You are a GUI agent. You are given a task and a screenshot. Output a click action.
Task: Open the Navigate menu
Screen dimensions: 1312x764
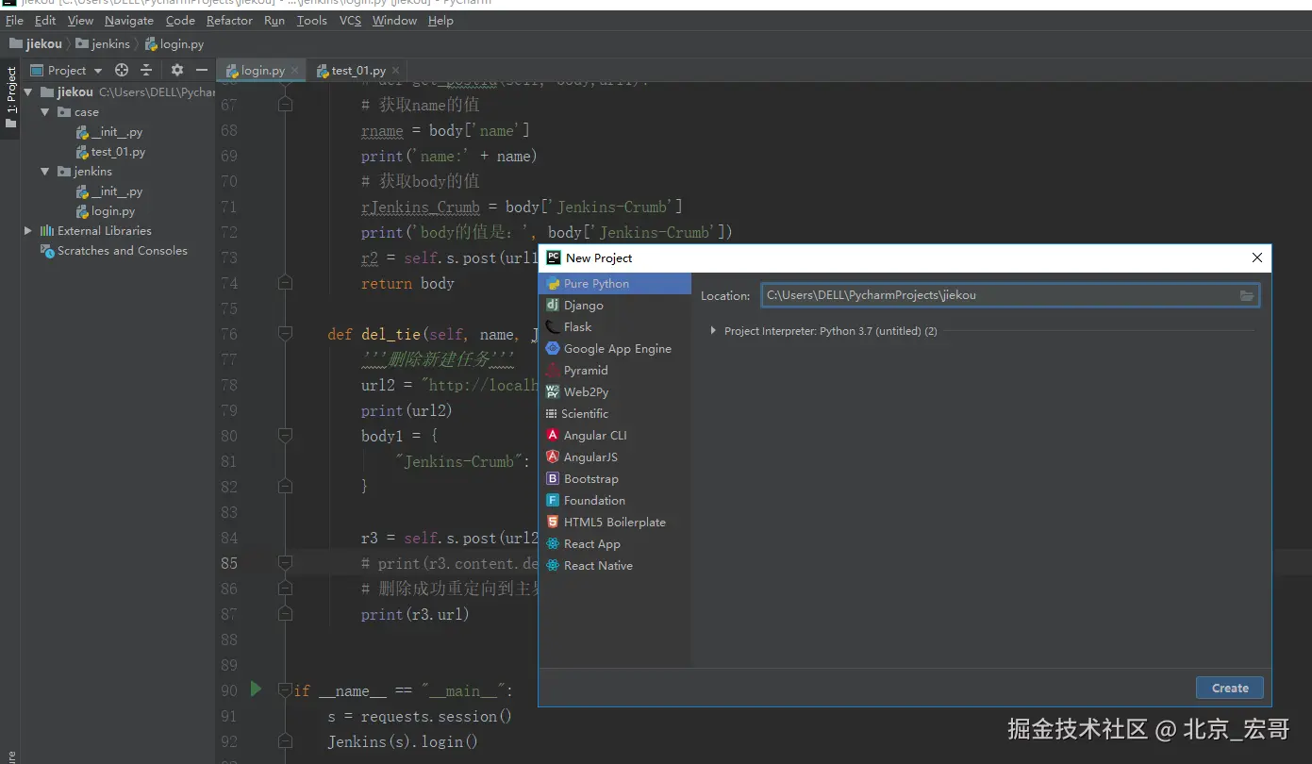pos(129,20)
